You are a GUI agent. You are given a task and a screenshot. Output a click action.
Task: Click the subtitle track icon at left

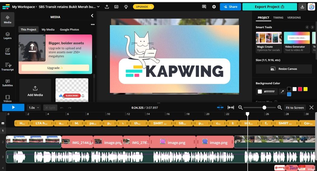(x=3, y=123)
